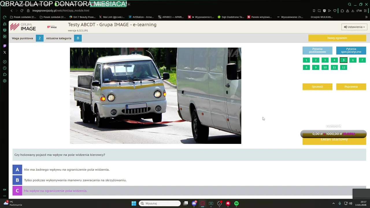Screen dimensions: 370x208
Task: Open the Easy Setup menu icon
Action: [x=366, y=11]
